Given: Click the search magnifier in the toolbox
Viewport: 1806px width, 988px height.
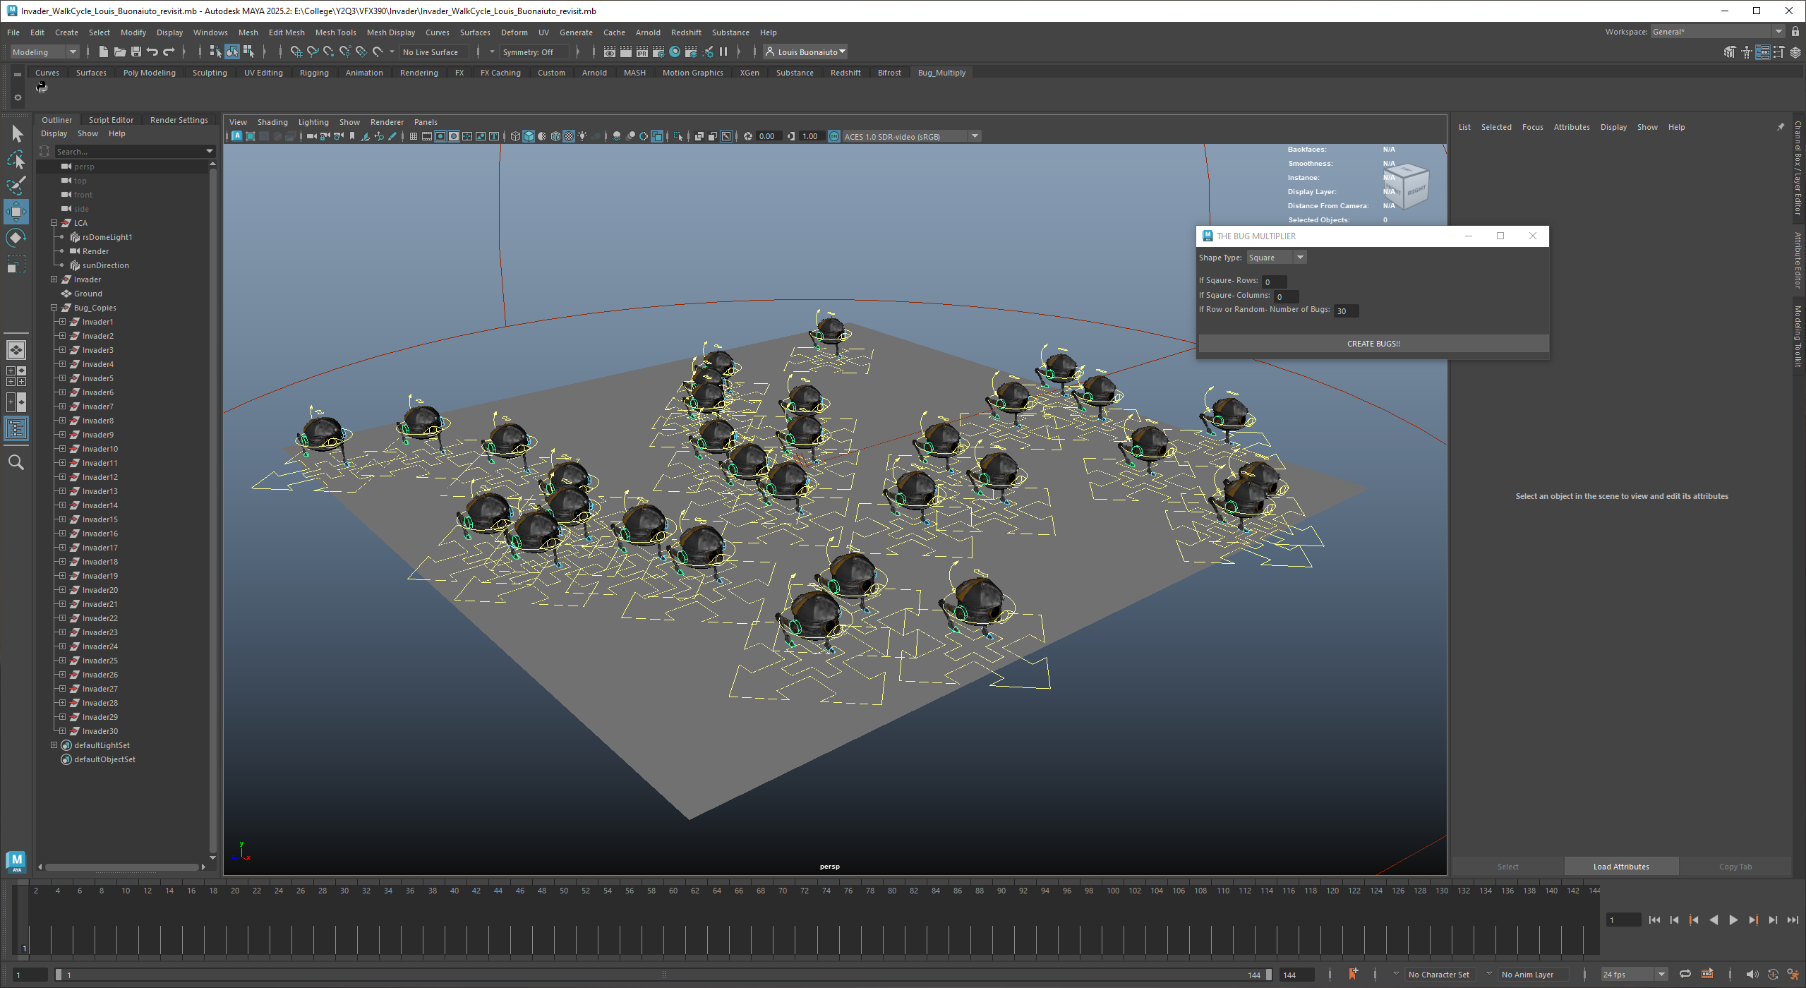Looking at the screenshot, I should 16,462.
